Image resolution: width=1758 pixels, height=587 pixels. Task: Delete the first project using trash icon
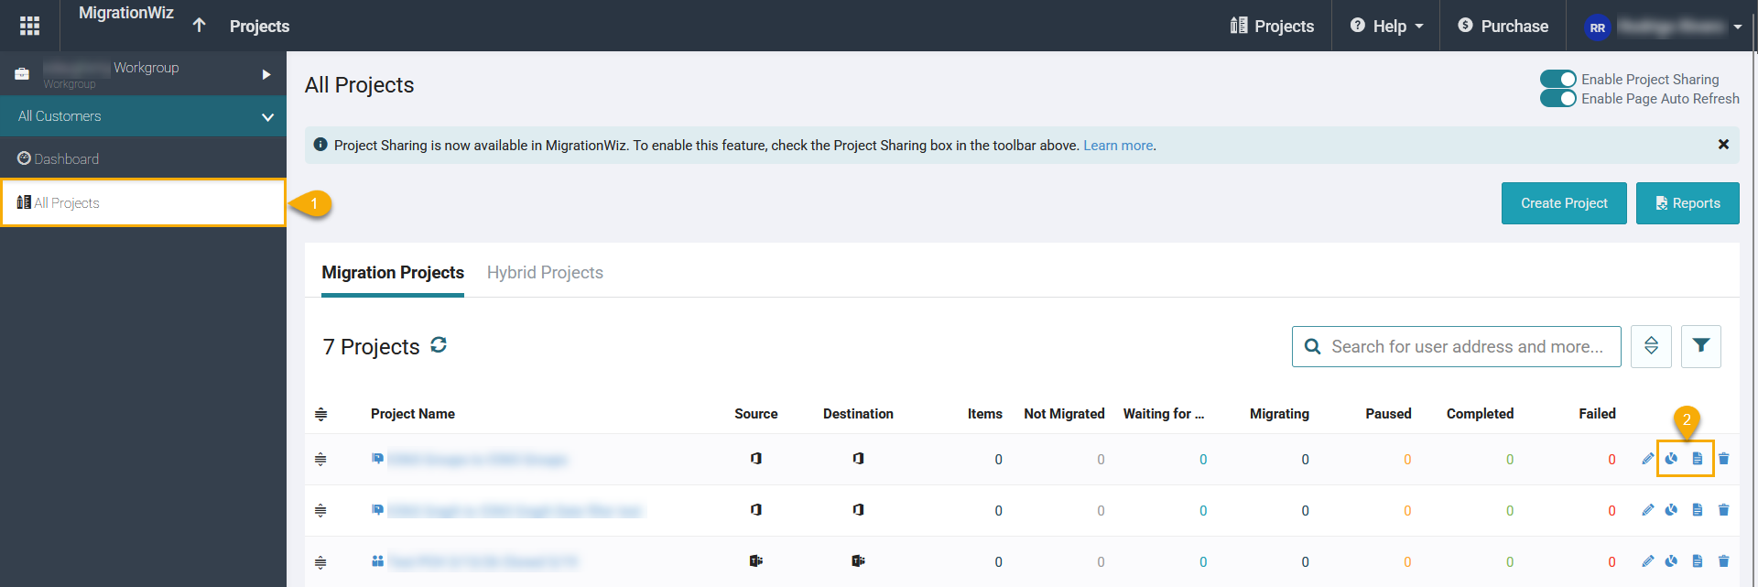click(1723, 459)
